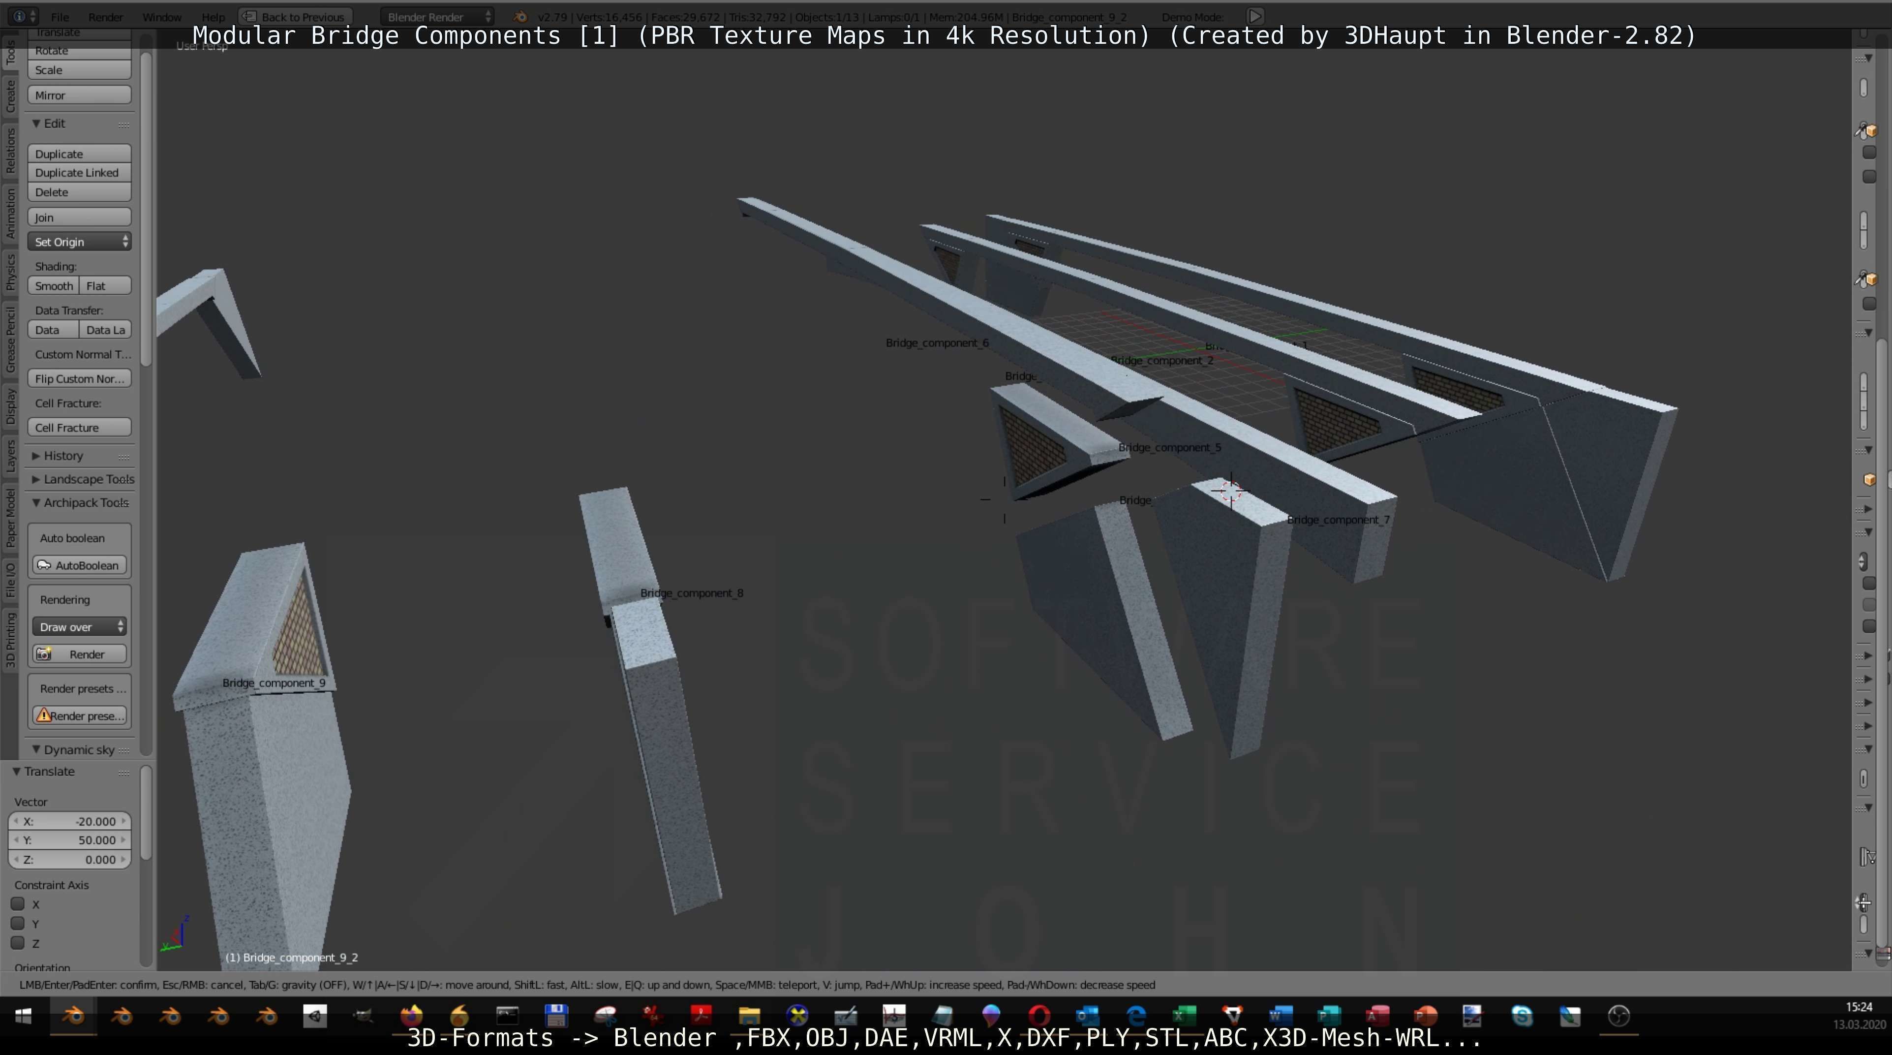Set shading to Smooth

tap(54, 286)
